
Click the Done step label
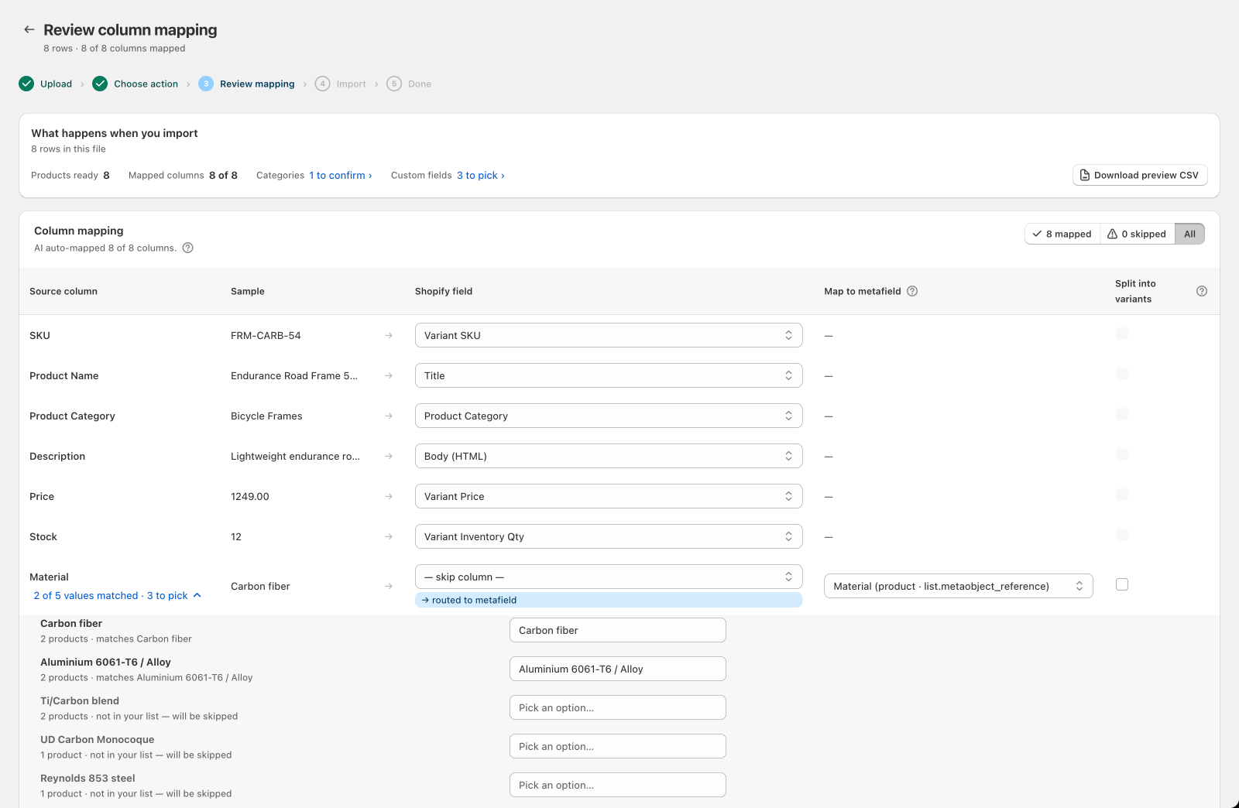420,84
